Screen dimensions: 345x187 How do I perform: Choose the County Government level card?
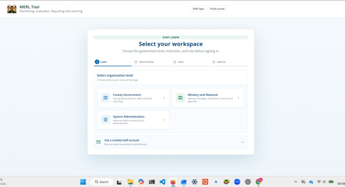[x=134, y=98]
